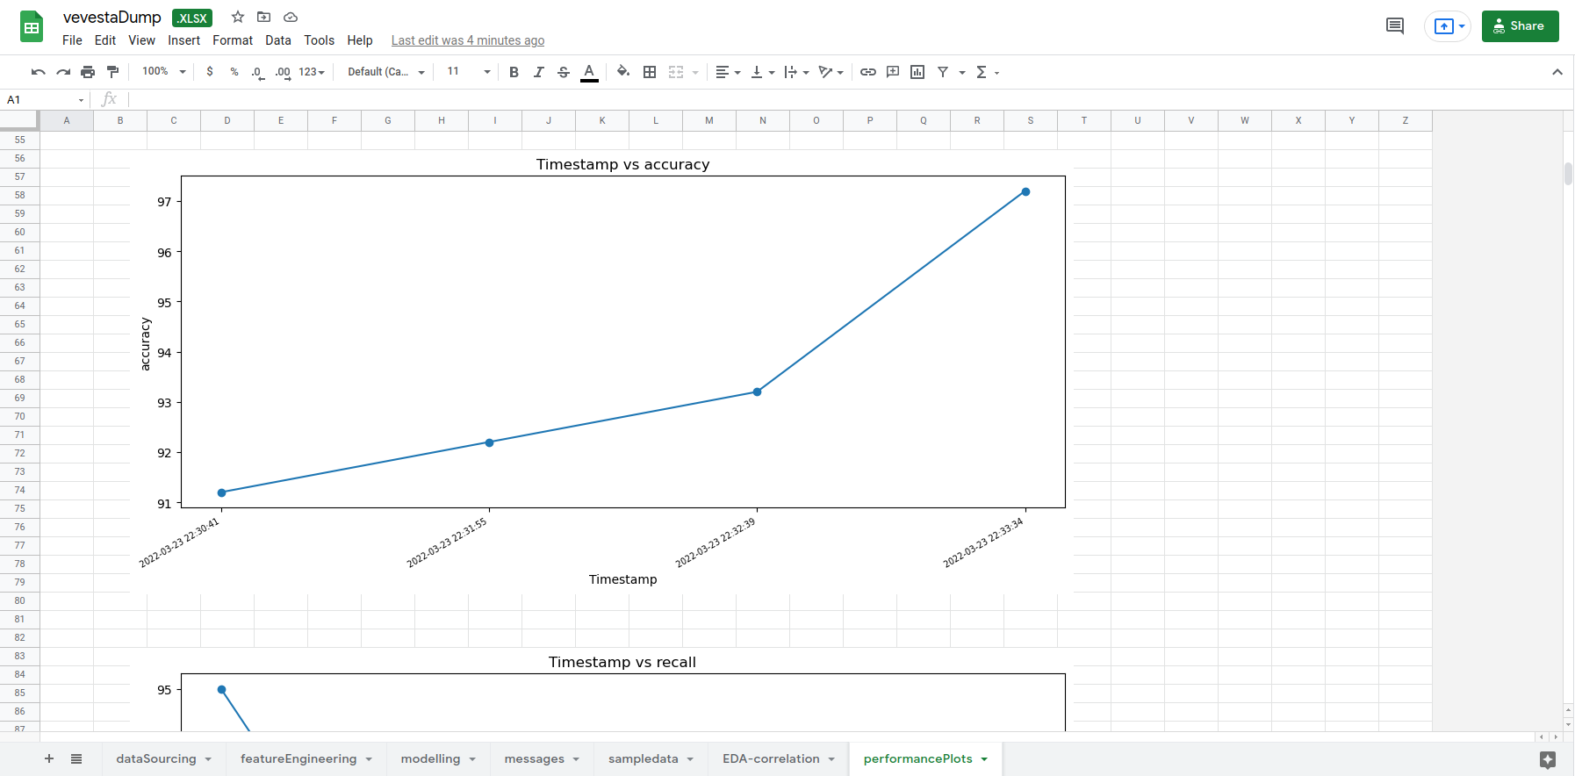Screen dimensions: 1575x776
Task: Click the Name box showing A1
Action: click(44, 100)
